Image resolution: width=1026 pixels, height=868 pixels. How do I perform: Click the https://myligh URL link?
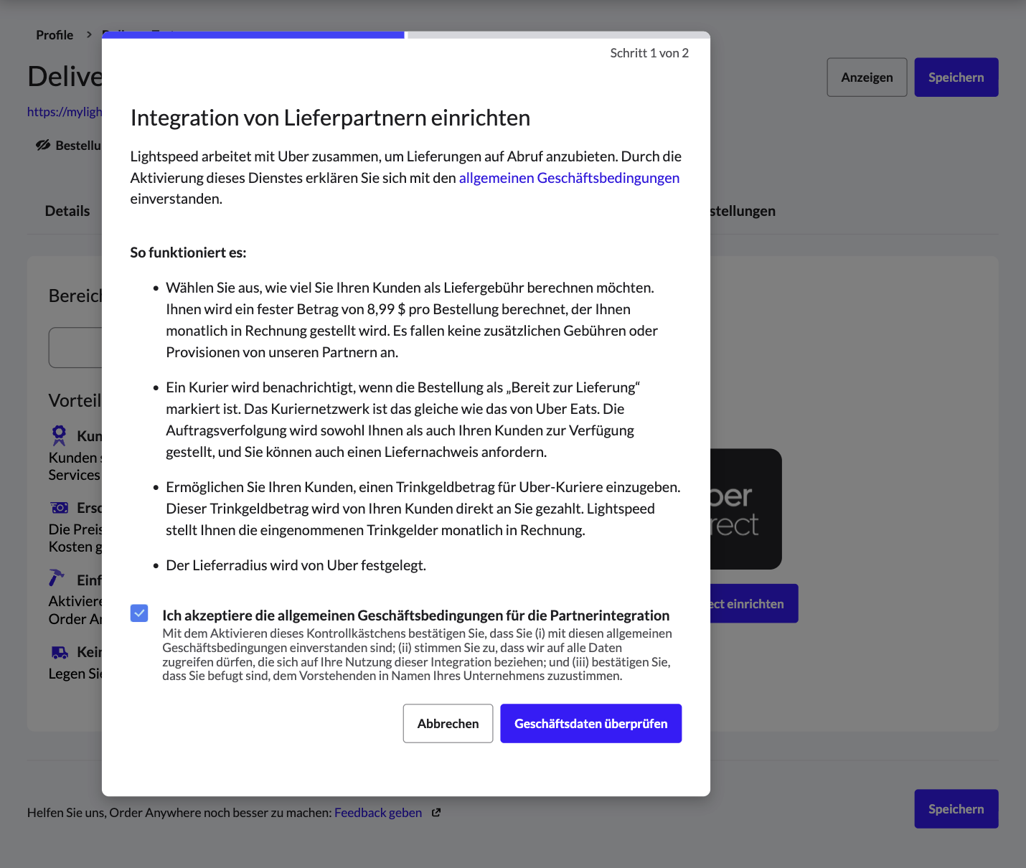pyautogui.click(x=65, y=112)
